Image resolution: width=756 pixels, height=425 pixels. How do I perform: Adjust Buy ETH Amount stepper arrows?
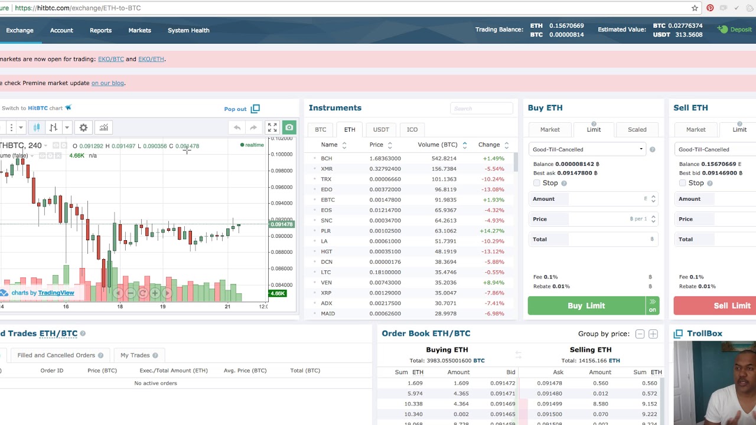pos(653,199)
